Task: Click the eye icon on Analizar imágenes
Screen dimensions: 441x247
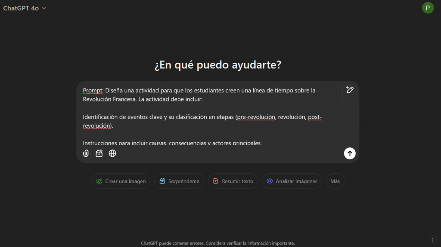Action: [x=270, y=181]
